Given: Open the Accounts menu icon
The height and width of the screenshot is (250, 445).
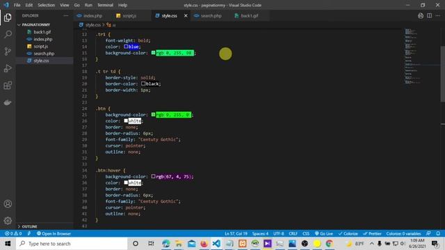Looking at the screenshot, I should (x=8, y=203).
